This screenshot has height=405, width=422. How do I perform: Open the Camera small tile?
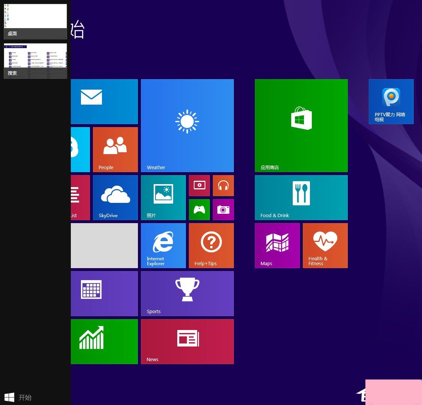[x=223, y=210]
